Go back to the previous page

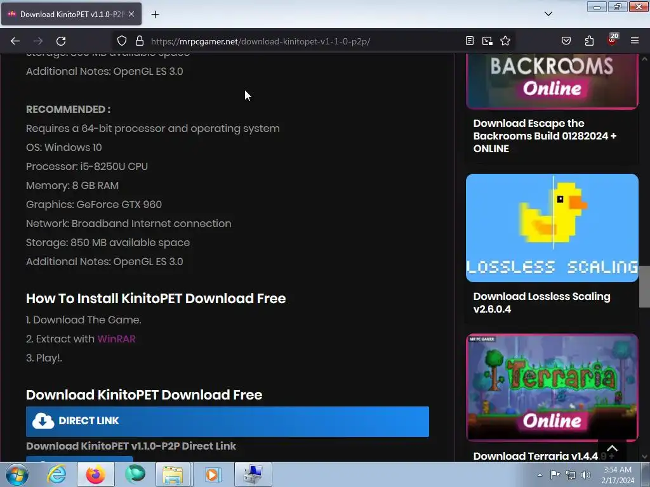coord(15,41)
